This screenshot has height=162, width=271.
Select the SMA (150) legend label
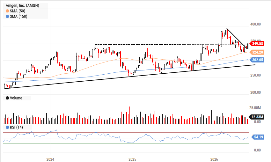point(18,17)
